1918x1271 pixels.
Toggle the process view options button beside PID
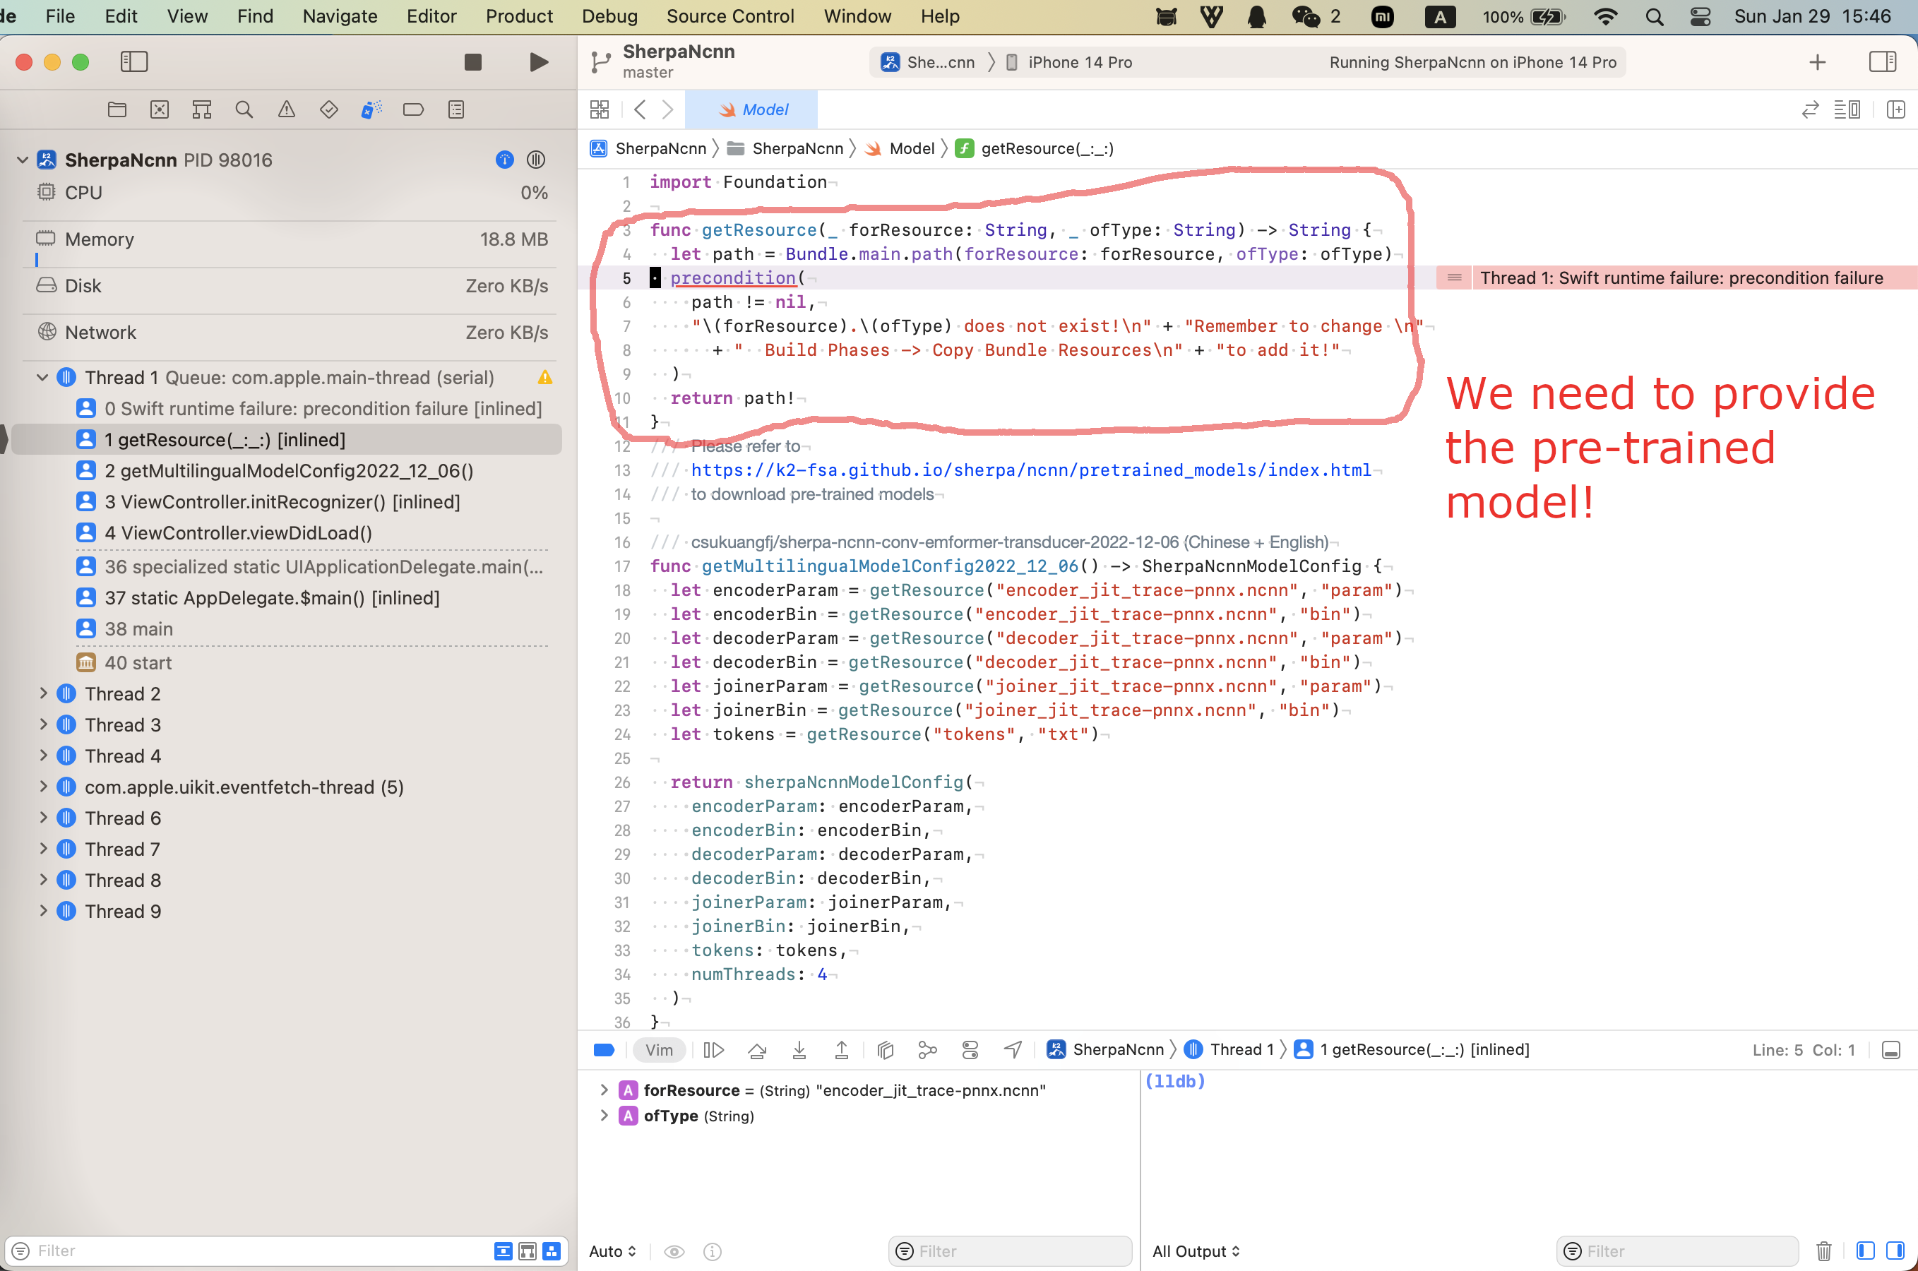[536, 160]
